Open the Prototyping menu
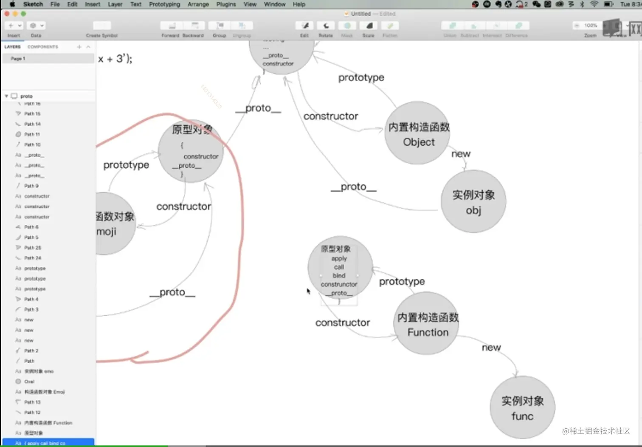 coord(164,4)
